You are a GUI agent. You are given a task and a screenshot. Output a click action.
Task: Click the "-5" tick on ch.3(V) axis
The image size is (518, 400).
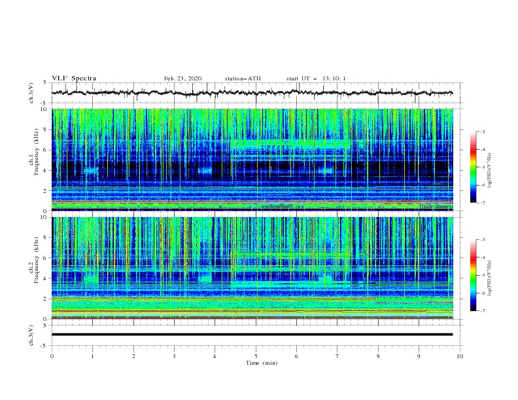tap(44, 346)
